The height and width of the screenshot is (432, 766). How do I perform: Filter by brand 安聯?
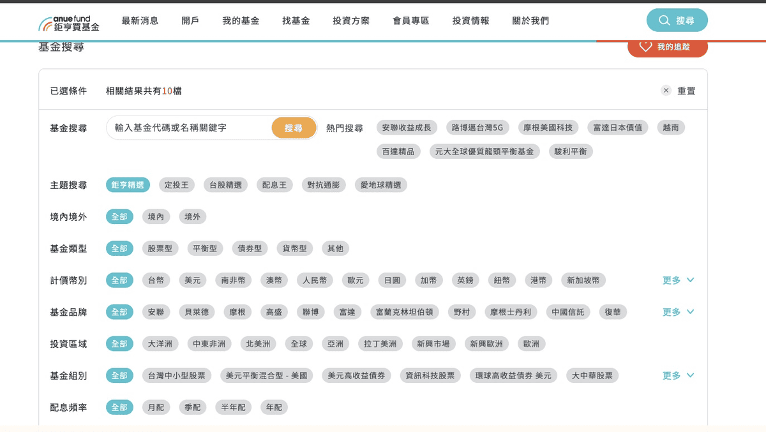(x=156, y=312)
